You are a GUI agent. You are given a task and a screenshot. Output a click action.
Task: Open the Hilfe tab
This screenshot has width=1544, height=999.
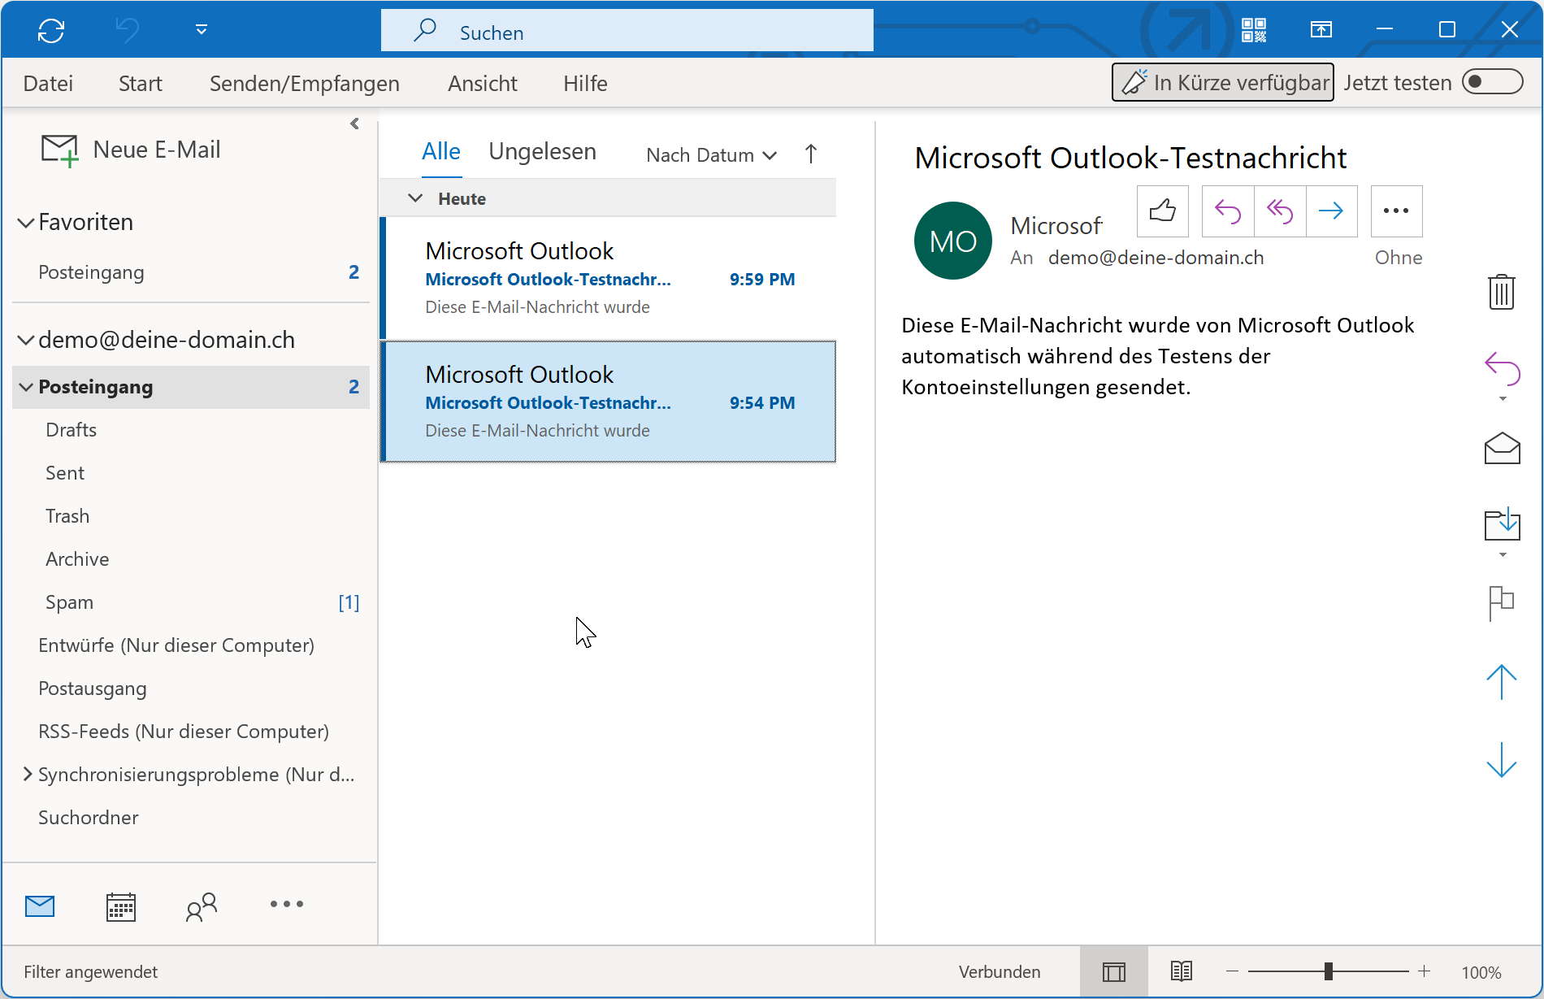pos(585,83)
